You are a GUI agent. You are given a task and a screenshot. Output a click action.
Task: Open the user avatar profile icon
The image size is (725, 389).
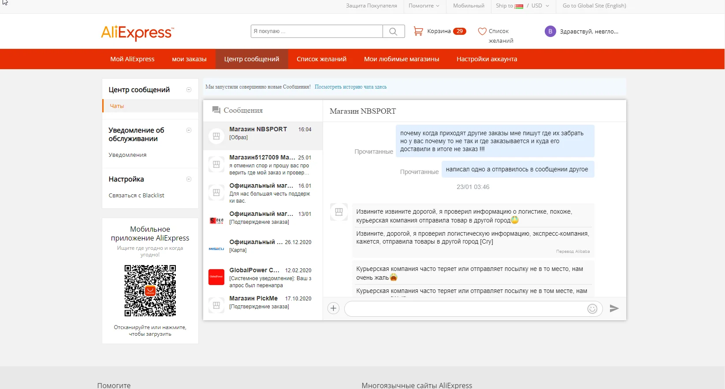coord(550,31)
